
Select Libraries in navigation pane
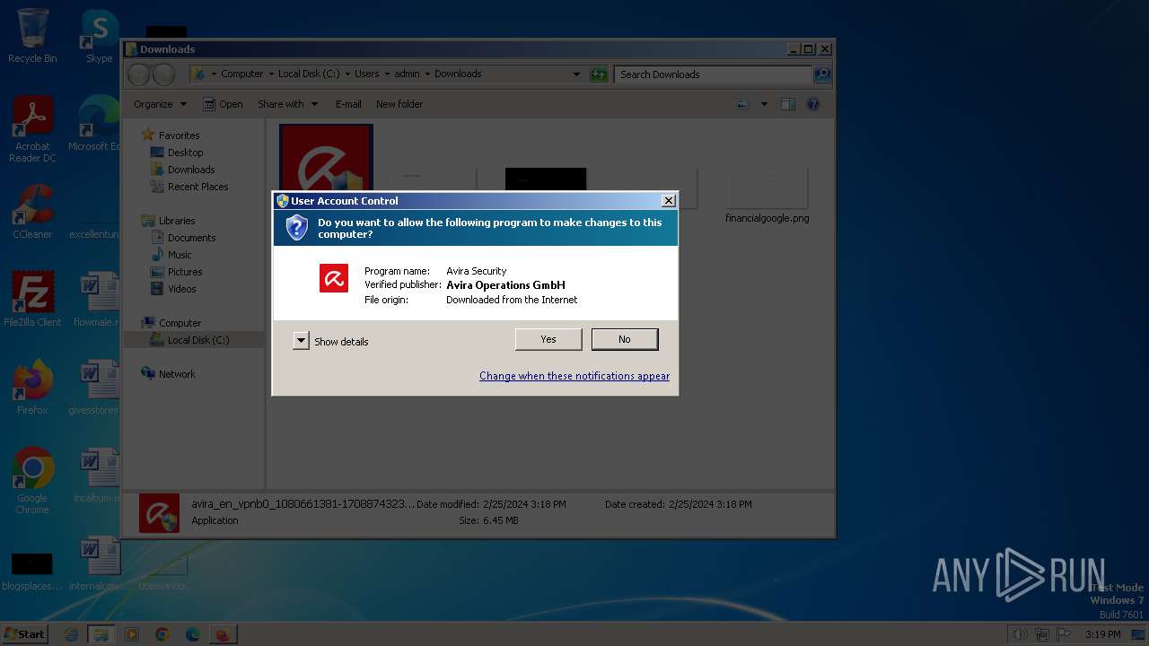click(x=177, y=221)
